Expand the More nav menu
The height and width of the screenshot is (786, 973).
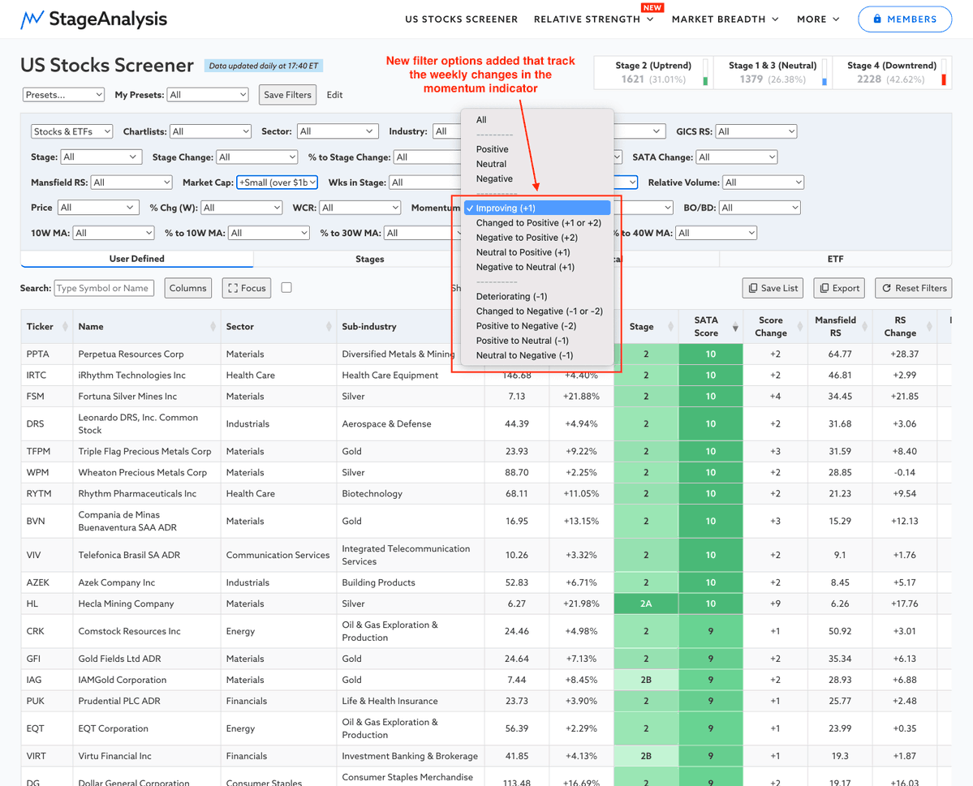tap(818, 19)
